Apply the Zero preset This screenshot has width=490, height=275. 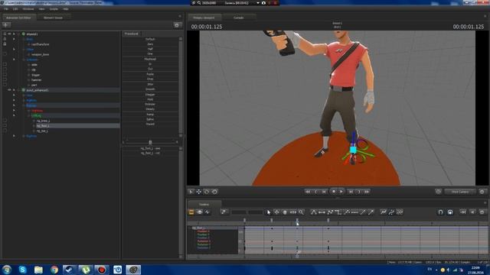150,44
